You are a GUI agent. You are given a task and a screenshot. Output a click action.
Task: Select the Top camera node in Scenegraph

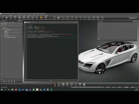point(7,34)
